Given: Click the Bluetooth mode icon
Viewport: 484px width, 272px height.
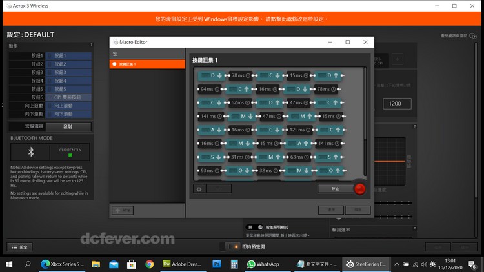Looking at the screenshot, I should pyautogui.click(x=30, y=151).
